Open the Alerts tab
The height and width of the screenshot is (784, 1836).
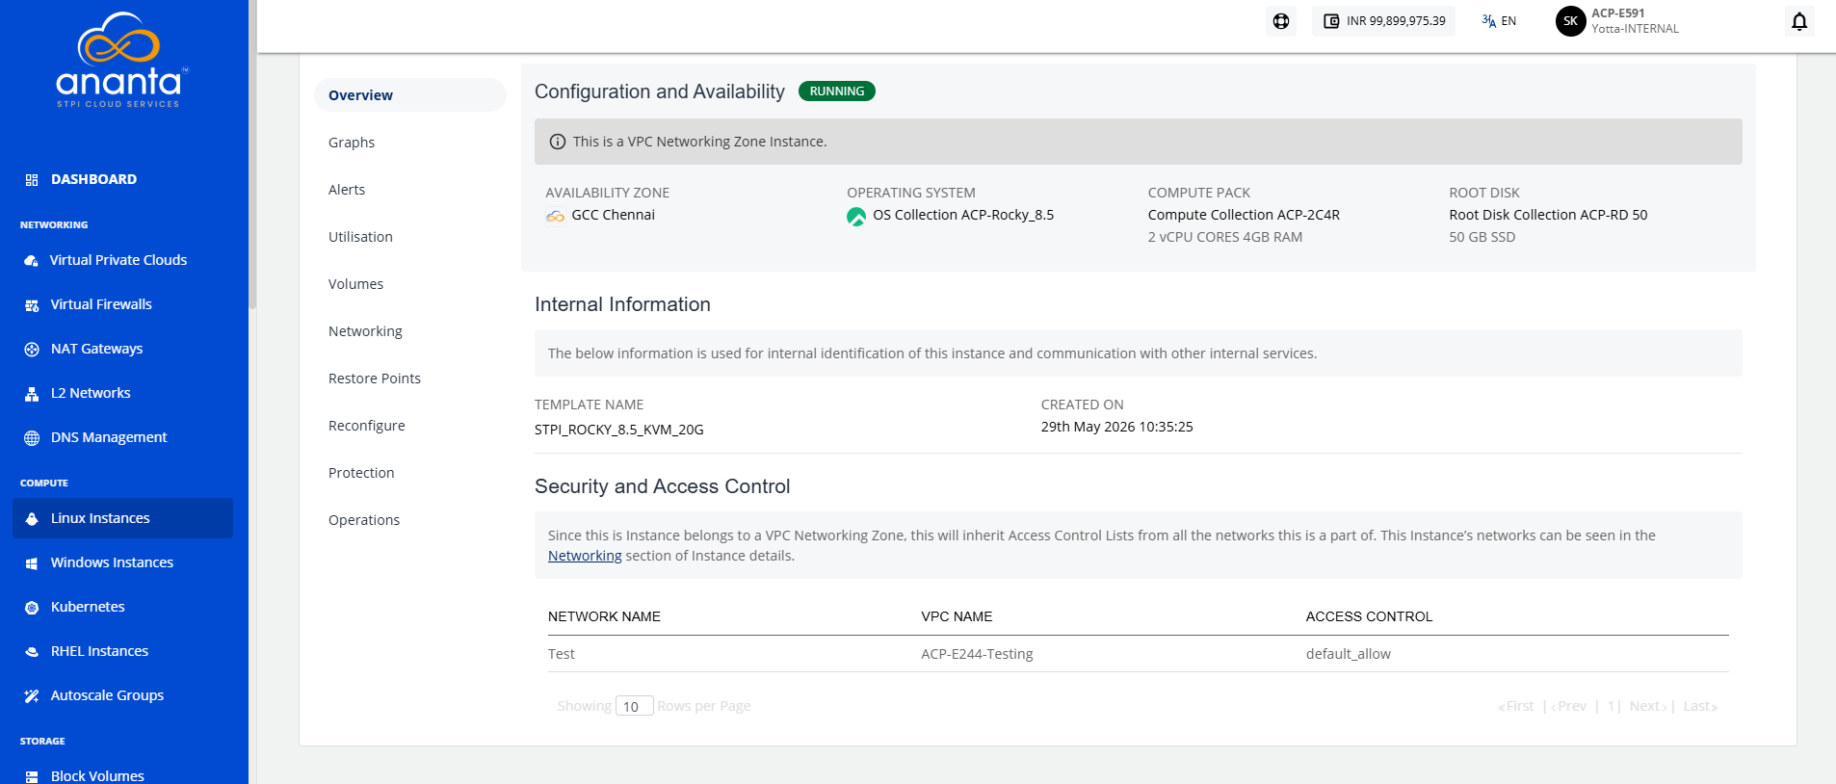tap(347, 190)
